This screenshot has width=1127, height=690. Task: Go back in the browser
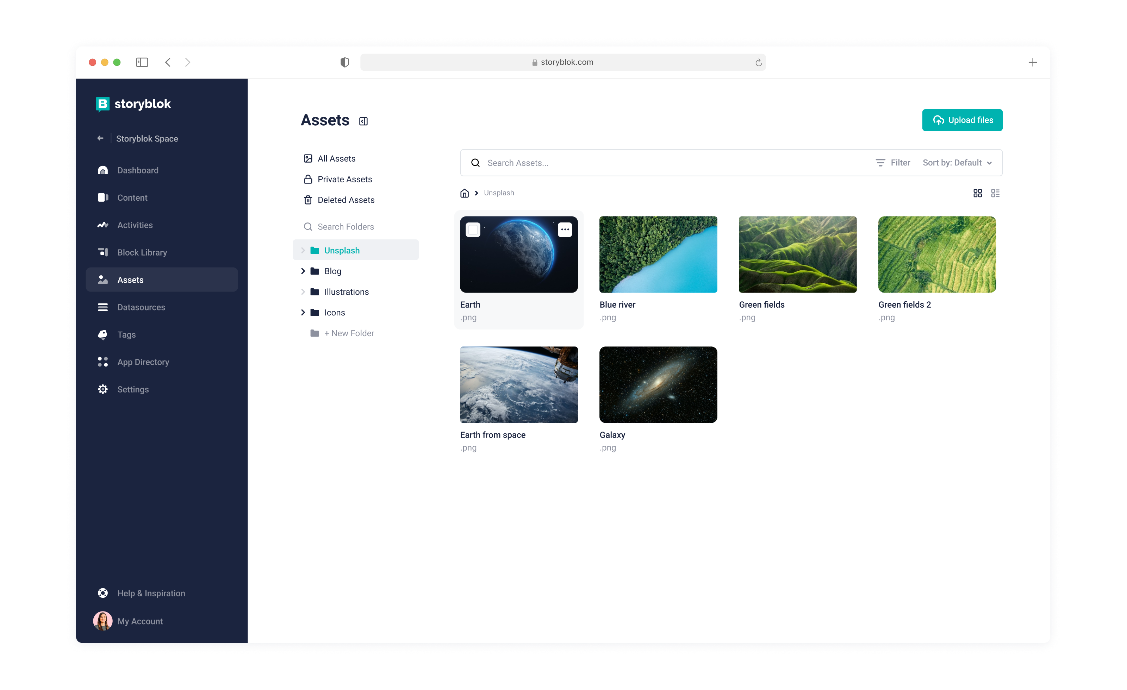pyautogui.click(x=168, y=62)
